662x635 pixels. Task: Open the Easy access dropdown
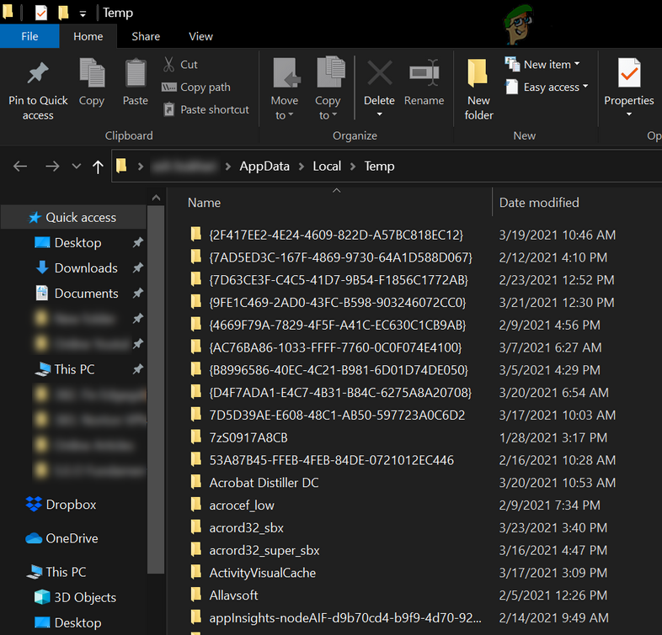pyautogui.click(x=552, y=87)
